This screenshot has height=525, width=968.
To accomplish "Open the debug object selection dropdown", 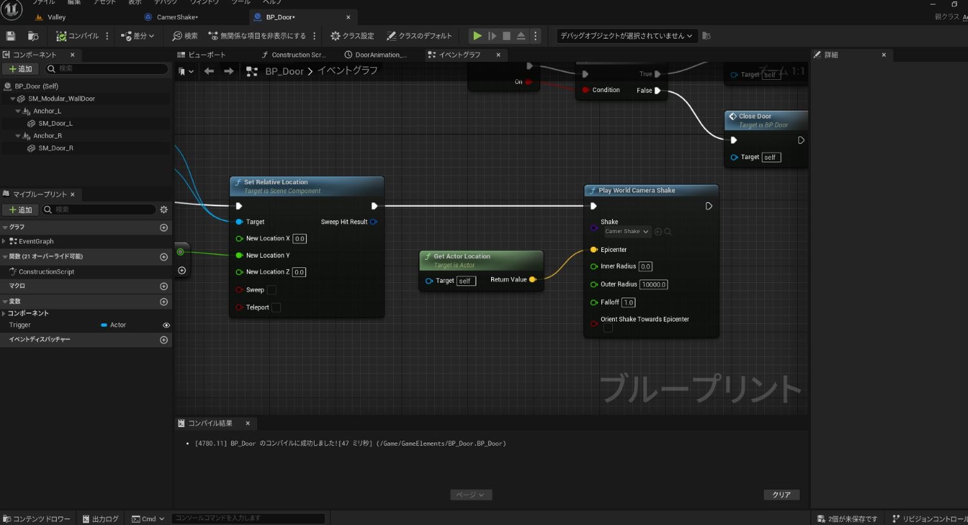I will point(626,36).
